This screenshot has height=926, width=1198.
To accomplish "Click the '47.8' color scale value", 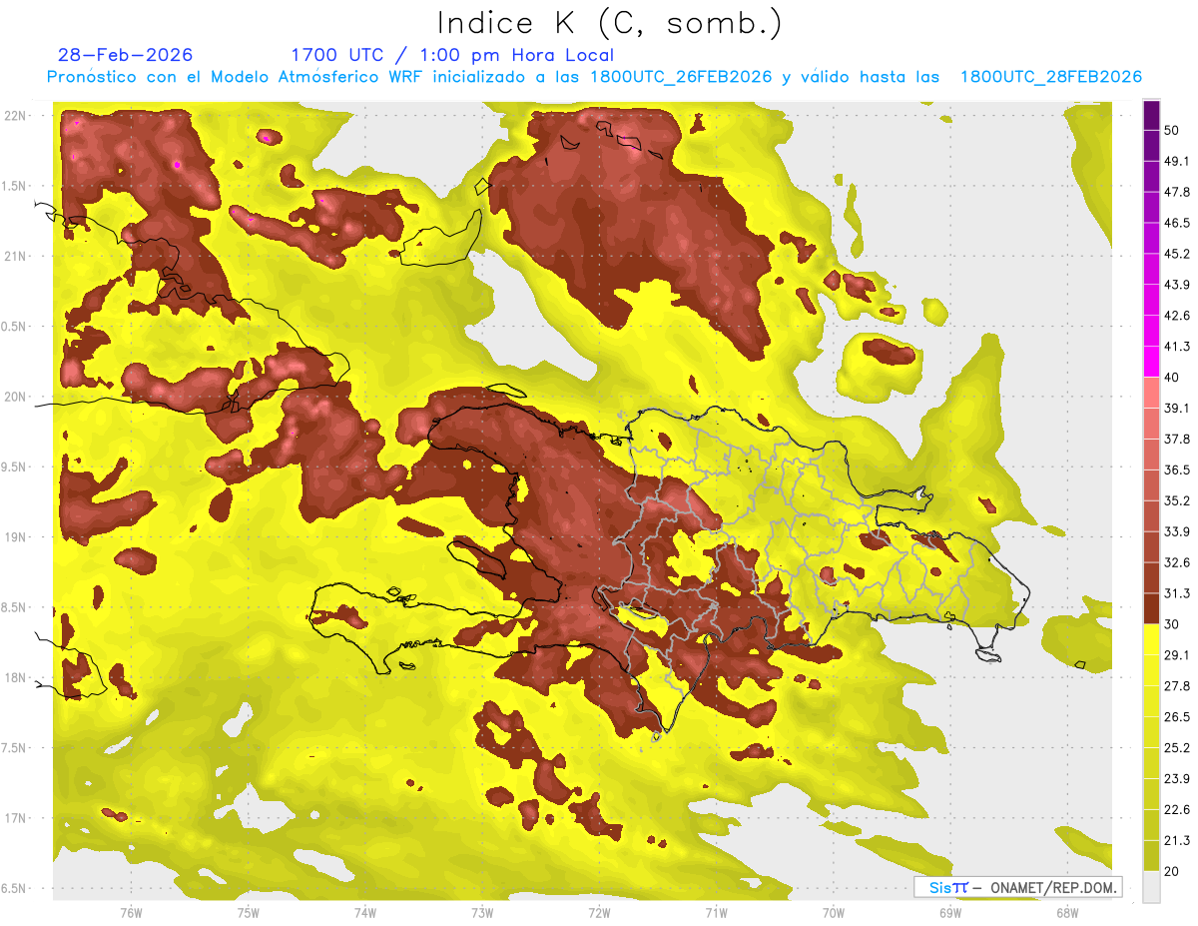I will [x=1178, y=192].
